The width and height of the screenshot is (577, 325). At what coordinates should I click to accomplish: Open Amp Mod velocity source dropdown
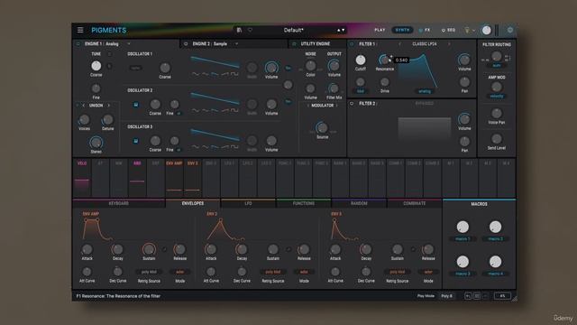(497, 97)
